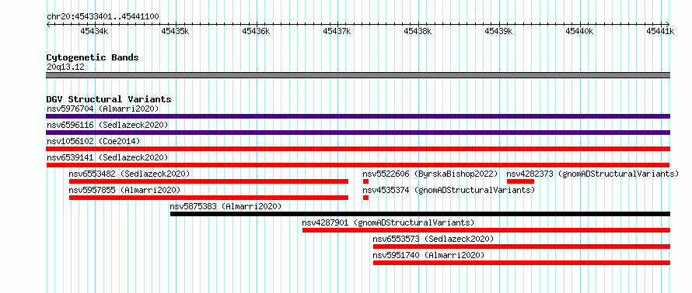The width and height of the screenshot is (692, 293).
Task: Click nsv5951740 (Almarri2020) label
Action: (x=428, y=255)
